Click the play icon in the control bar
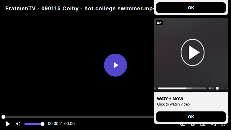This screenshot has height=130, width=231. [7, 124]
